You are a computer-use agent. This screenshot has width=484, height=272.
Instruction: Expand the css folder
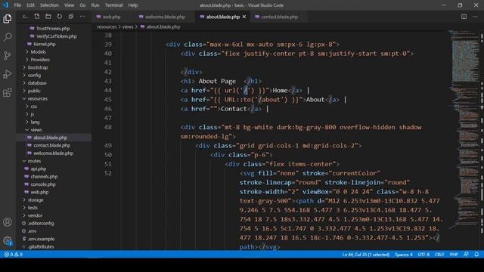[x=33, y=107]
